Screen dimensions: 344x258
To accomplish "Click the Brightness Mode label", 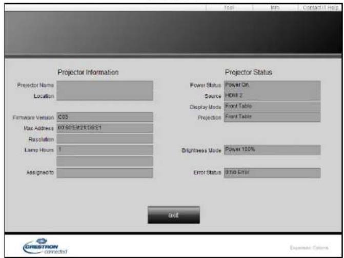I will pos(201,150).
